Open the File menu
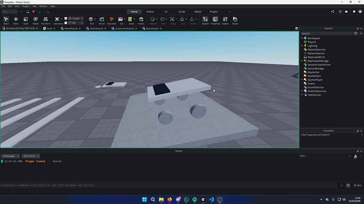Screen dimensions: 364x204 click(x=3, y=6)
